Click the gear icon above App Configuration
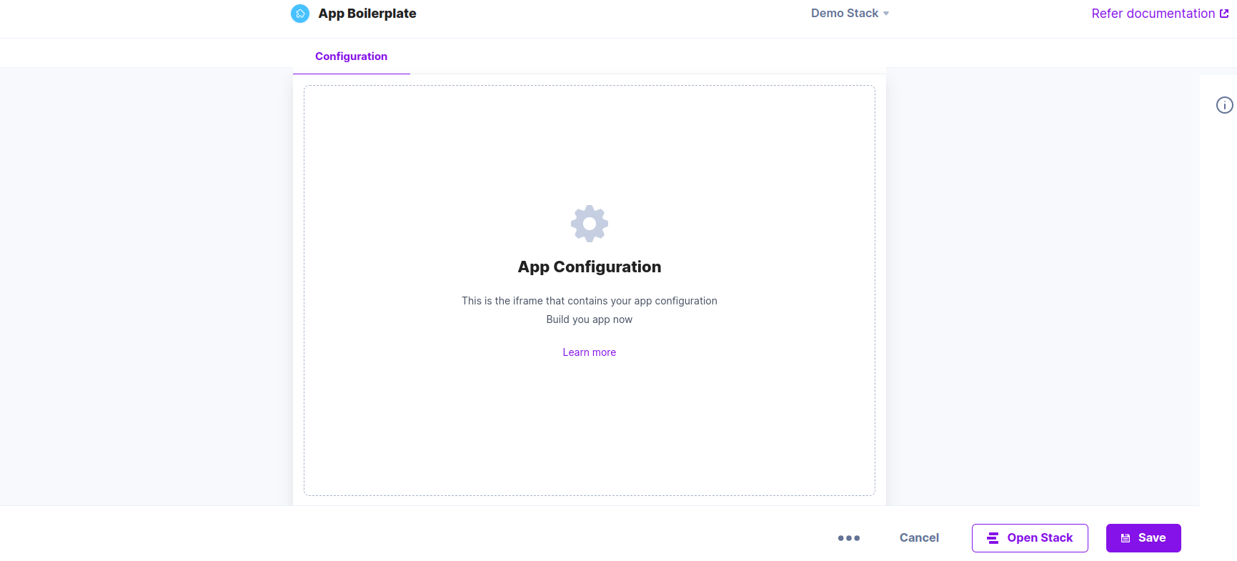The image size is (1237, 561). [x=590, y=224]
